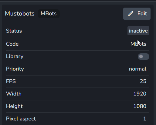
Task: Click the Status row label
Action: coord(14,31)
